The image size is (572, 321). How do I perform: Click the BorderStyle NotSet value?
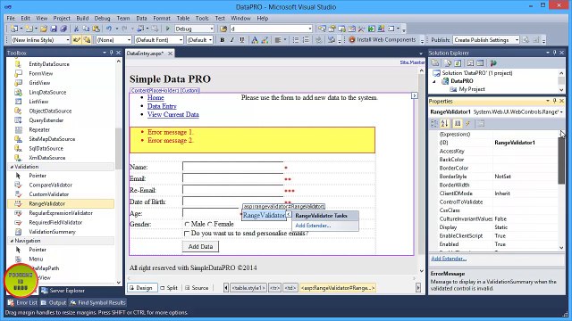tap(502, 177)
